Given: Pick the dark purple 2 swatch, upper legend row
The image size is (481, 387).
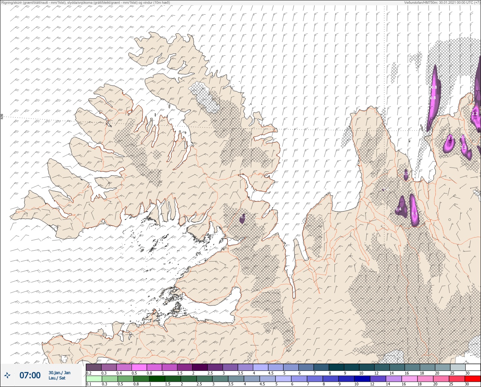Looking at the screenshot, I should (x=200, y=367).
